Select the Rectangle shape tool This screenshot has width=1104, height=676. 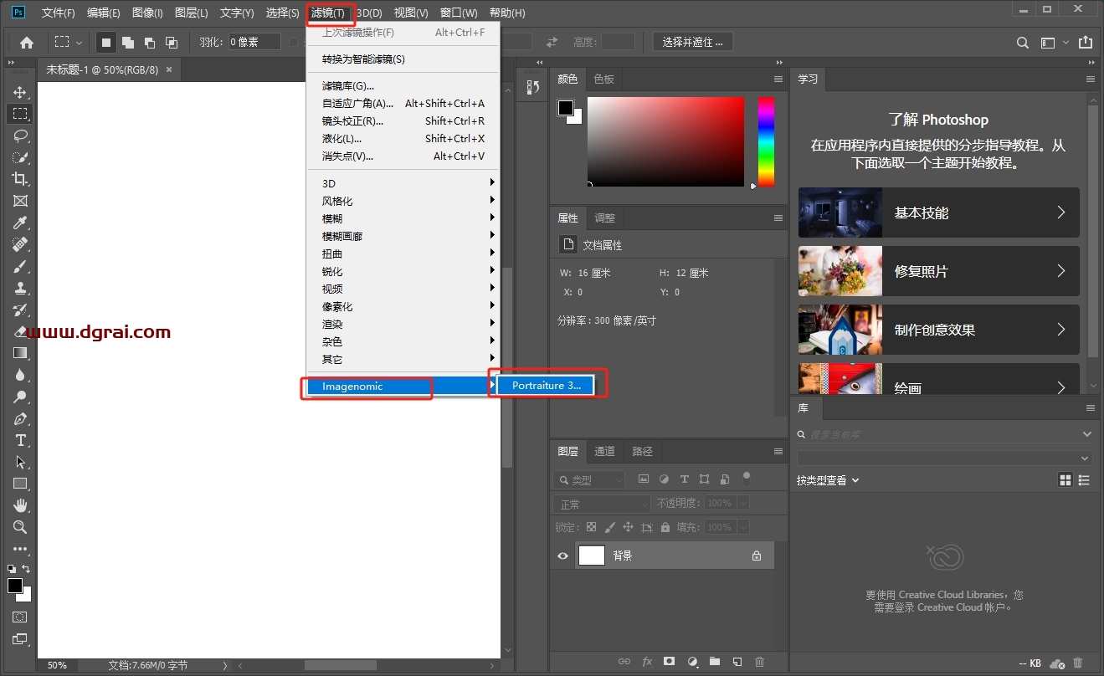tap(20, 484)
